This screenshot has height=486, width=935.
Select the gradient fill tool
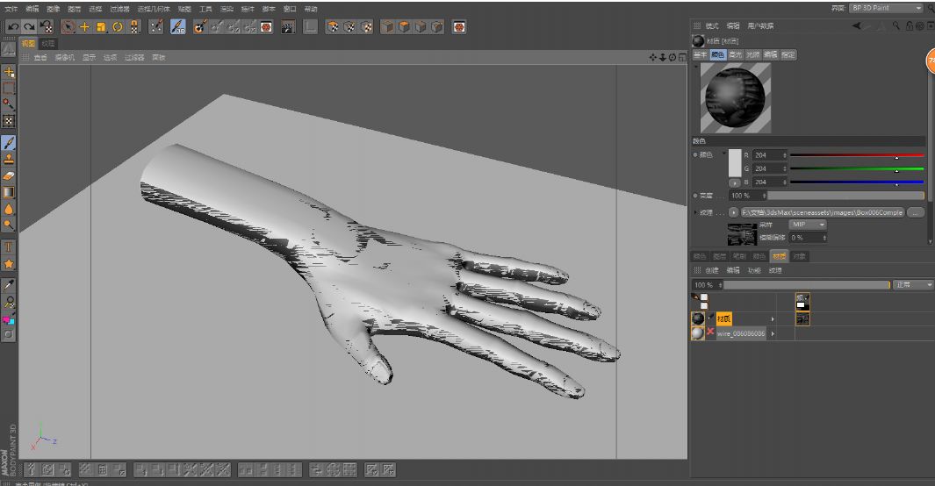click(x=9, y=192)
